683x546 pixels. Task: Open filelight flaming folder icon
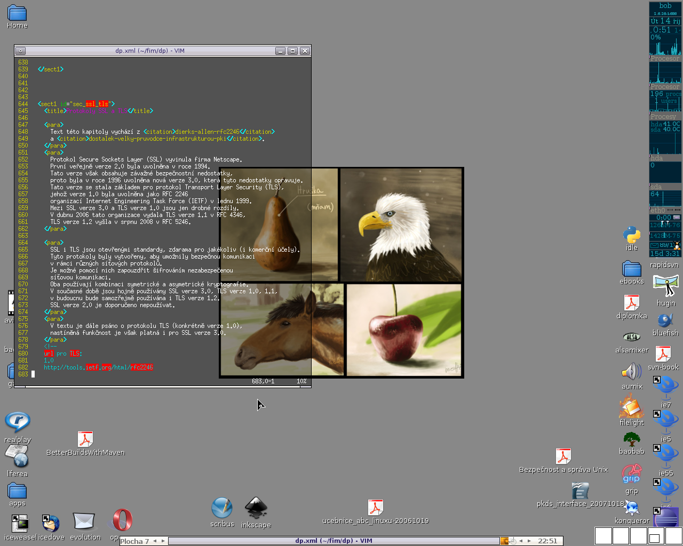pos(632,406)
